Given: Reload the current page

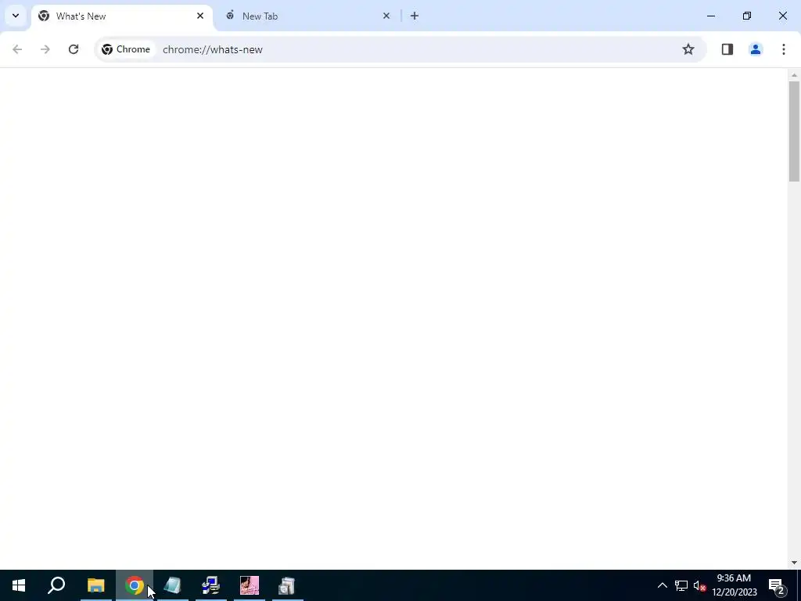Looking at the screenshot, I should click(74, 49).
